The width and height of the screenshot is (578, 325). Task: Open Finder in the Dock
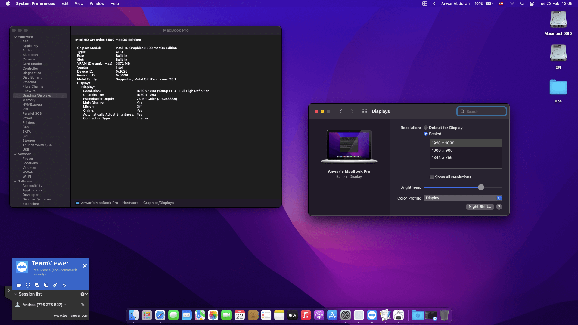coord(134,315)
